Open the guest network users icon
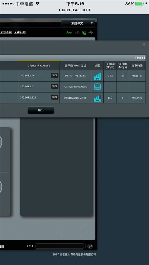Image resolution: width=149 pixels, height=265 pixels. [x=77, y=32]
